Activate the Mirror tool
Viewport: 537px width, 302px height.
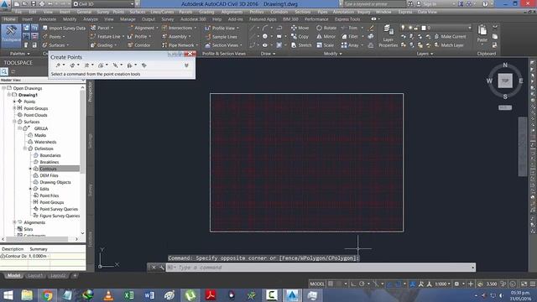pos(326,36)
